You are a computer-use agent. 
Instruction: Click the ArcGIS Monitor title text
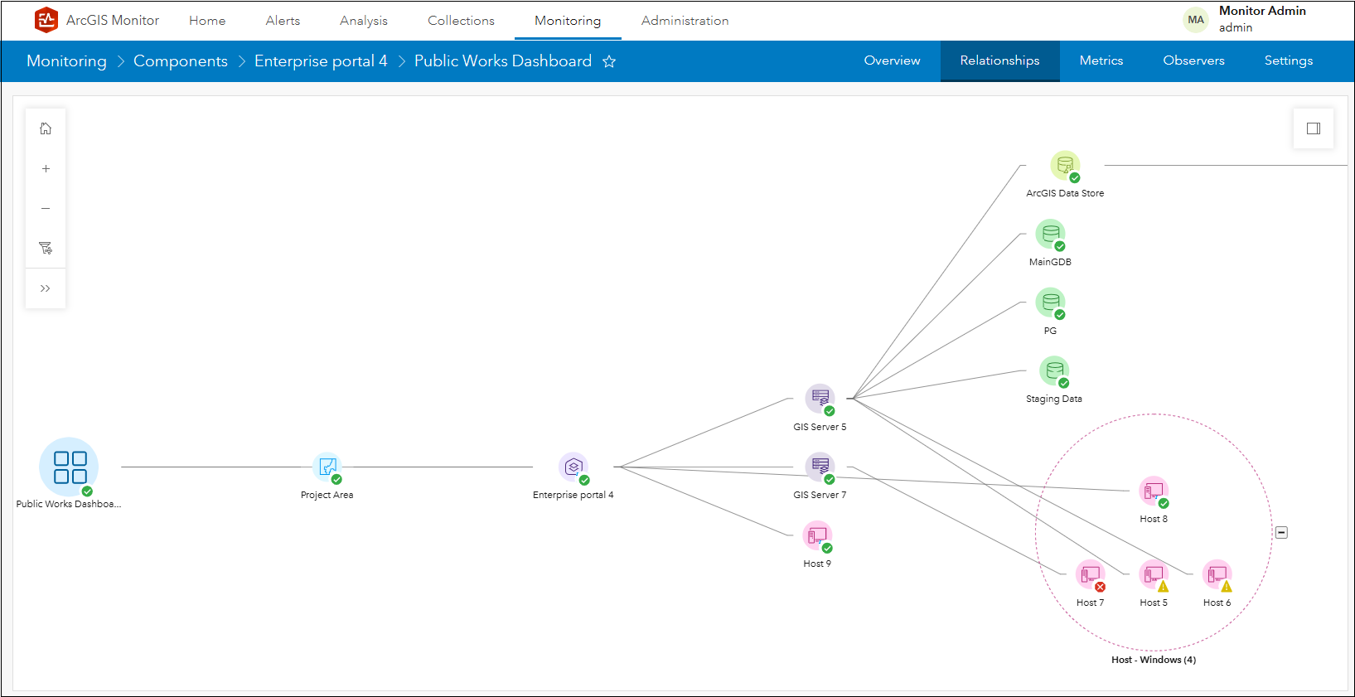pos(113,20)
